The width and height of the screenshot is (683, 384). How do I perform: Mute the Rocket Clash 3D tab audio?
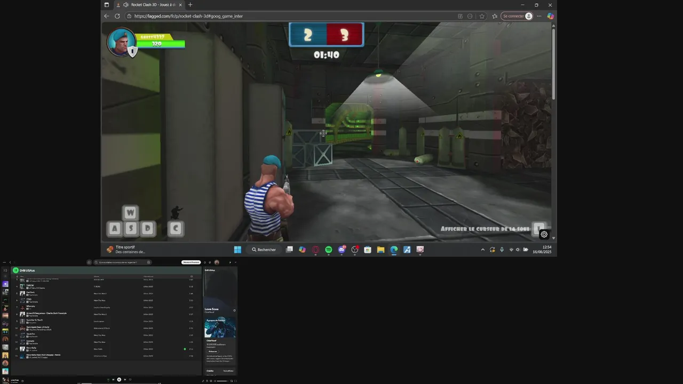pos(125,5)
